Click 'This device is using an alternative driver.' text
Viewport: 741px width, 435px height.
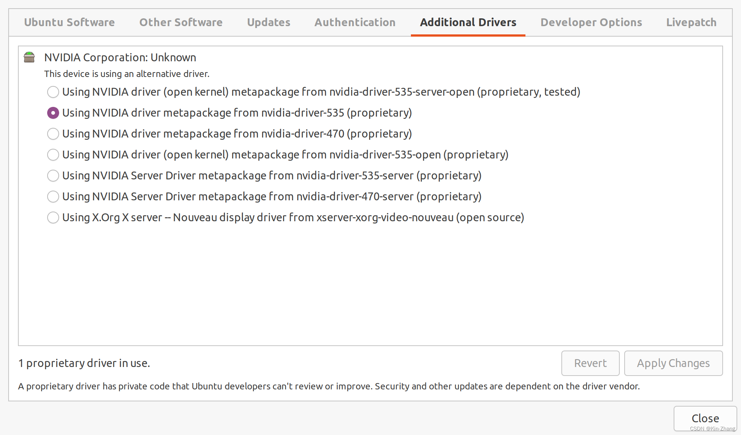pyautogui.click(x=127, y=74)
